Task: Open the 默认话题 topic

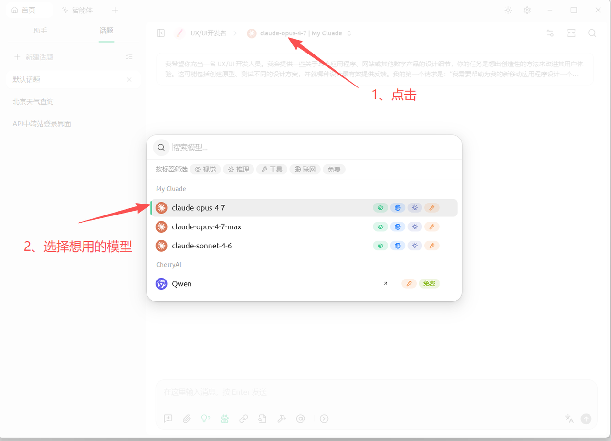Action: click(x=73, y=79)
